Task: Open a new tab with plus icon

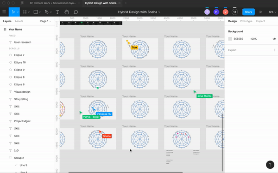Action: (126, 3)
